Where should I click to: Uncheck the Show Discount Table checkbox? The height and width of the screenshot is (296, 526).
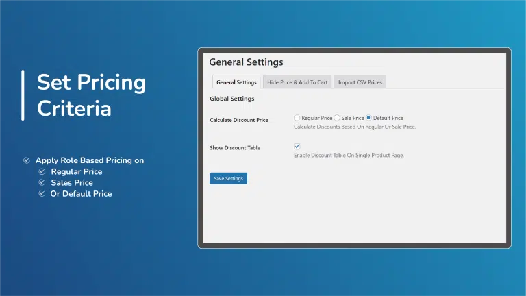pos(297,147)
